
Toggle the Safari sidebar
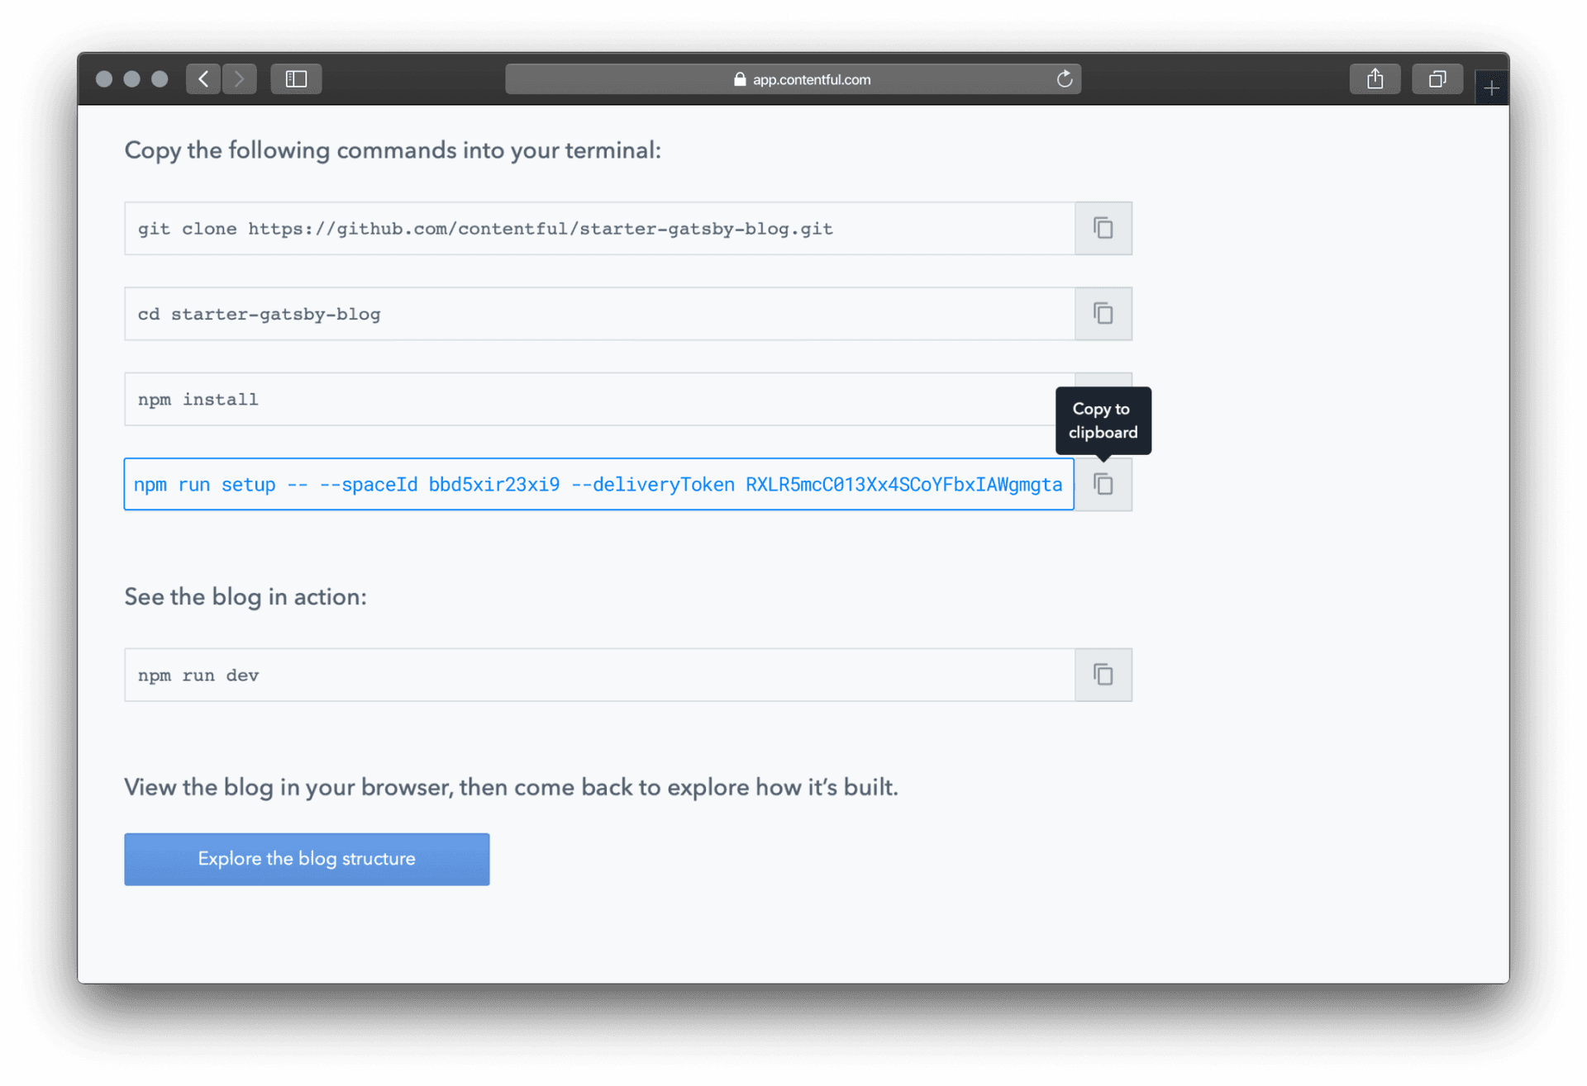(x=296, y=79)
